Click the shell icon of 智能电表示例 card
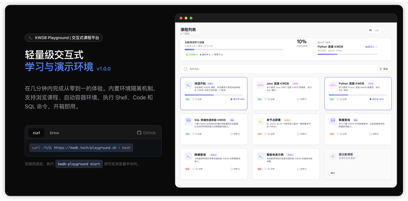 [260, 156]
